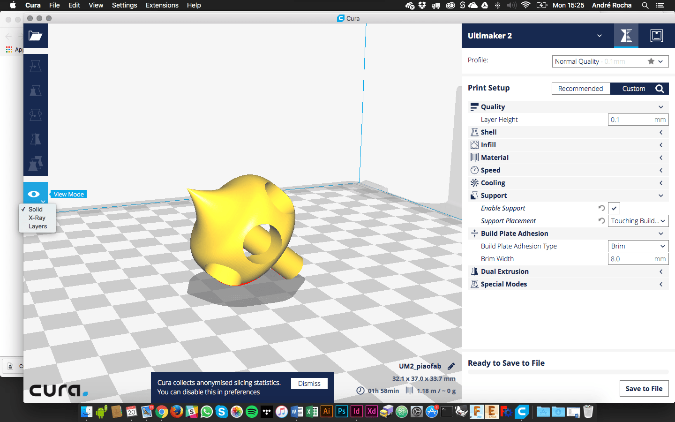
Task: Select X-Ray view mode
Action: click(37, 218)
